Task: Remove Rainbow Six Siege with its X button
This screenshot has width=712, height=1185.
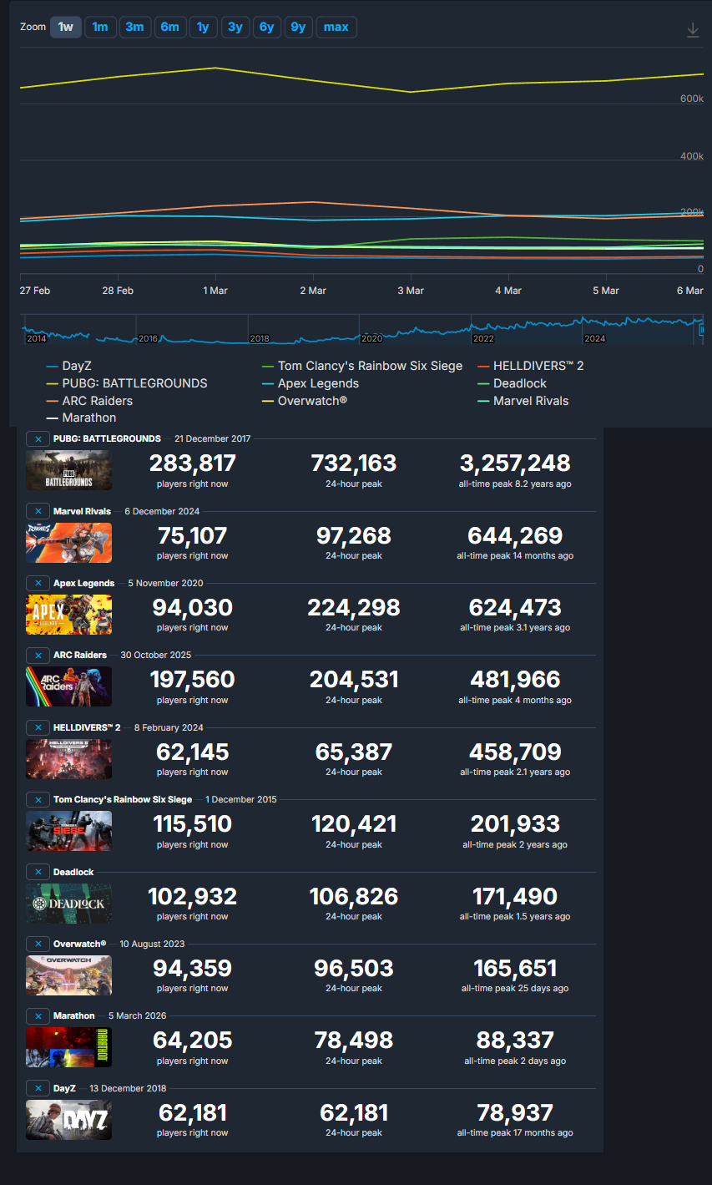Action: click(x=38, y=799)
